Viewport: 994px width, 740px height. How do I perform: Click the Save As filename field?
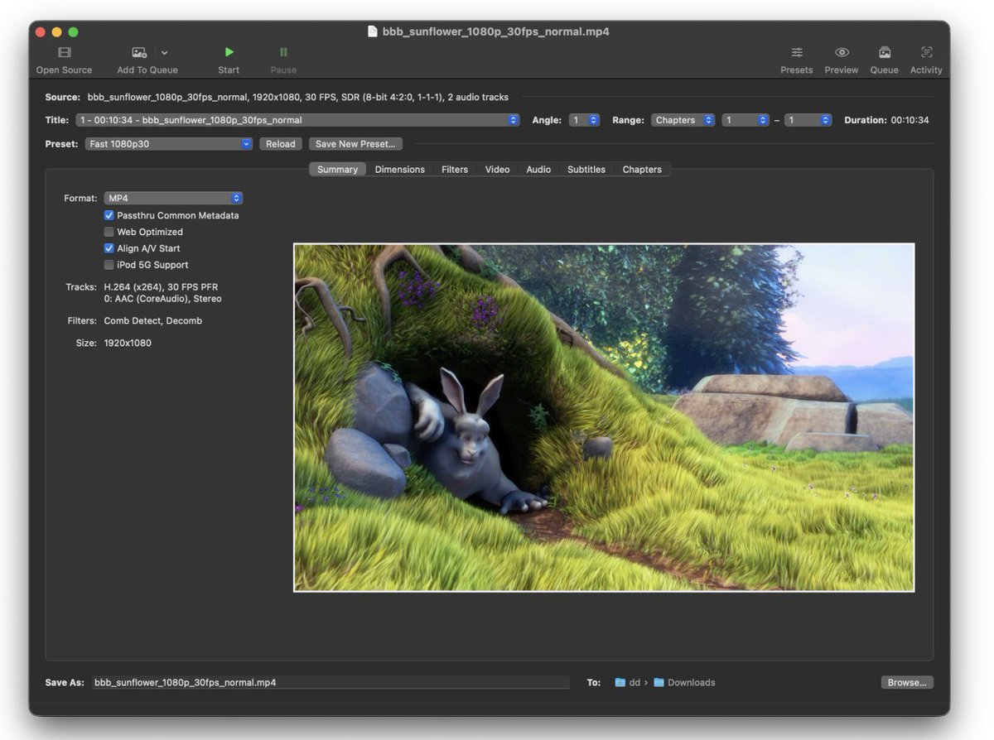pos(330,683)
